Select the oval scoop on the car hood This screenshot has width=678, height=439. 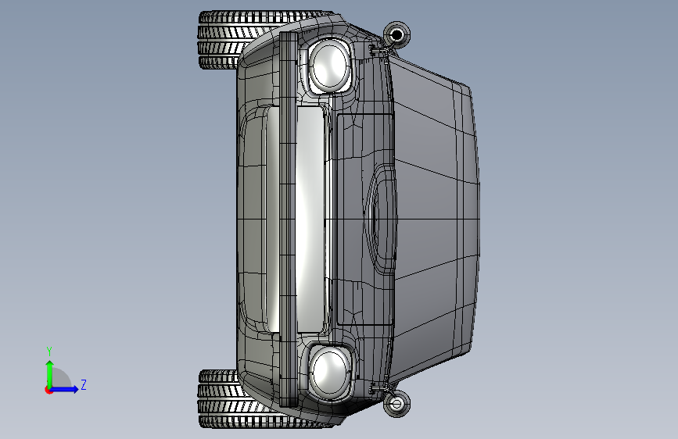pos(381,219)
